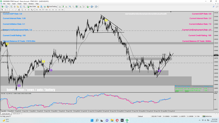The image size is (219, 123).
Task: Select the horizontal line tool
Action: click(x=12, y=10)
